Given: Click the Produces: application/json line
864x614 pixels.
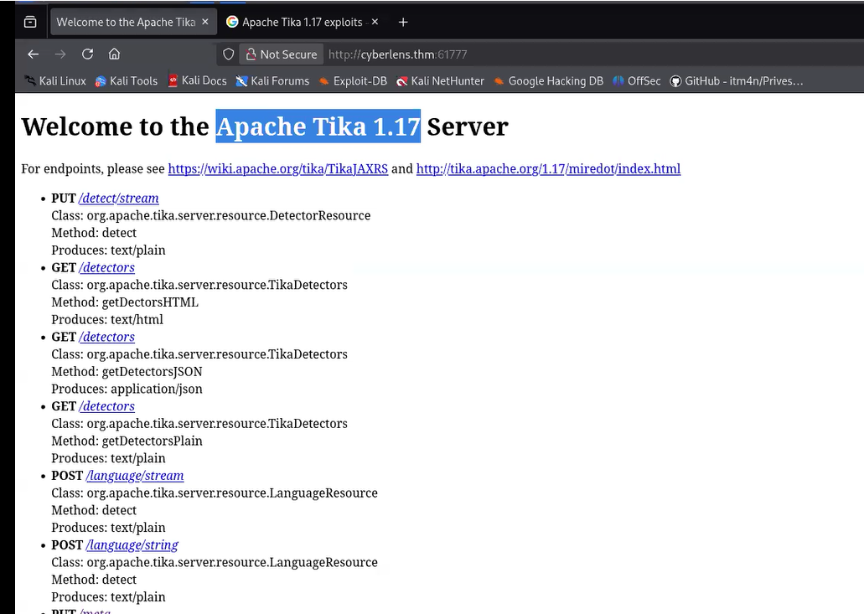Looking at the screenshot, I should click(x=127, y=389).
